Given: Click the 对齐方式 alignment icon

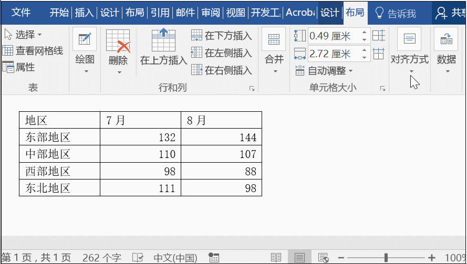Looking at the screenshot, I should point(409,39).
